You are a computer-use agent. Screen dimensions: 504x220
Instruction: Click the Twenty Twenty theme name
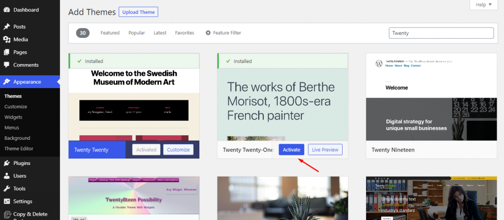[x=91, y=150]
